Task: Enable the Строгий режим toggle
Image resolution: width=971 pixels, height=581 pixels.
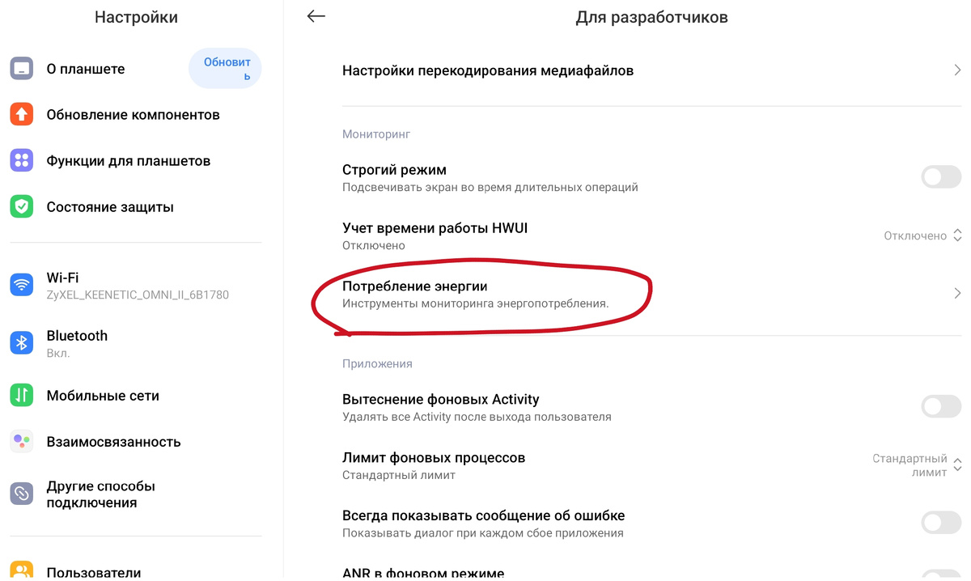Action: click(x=941, y=177)
